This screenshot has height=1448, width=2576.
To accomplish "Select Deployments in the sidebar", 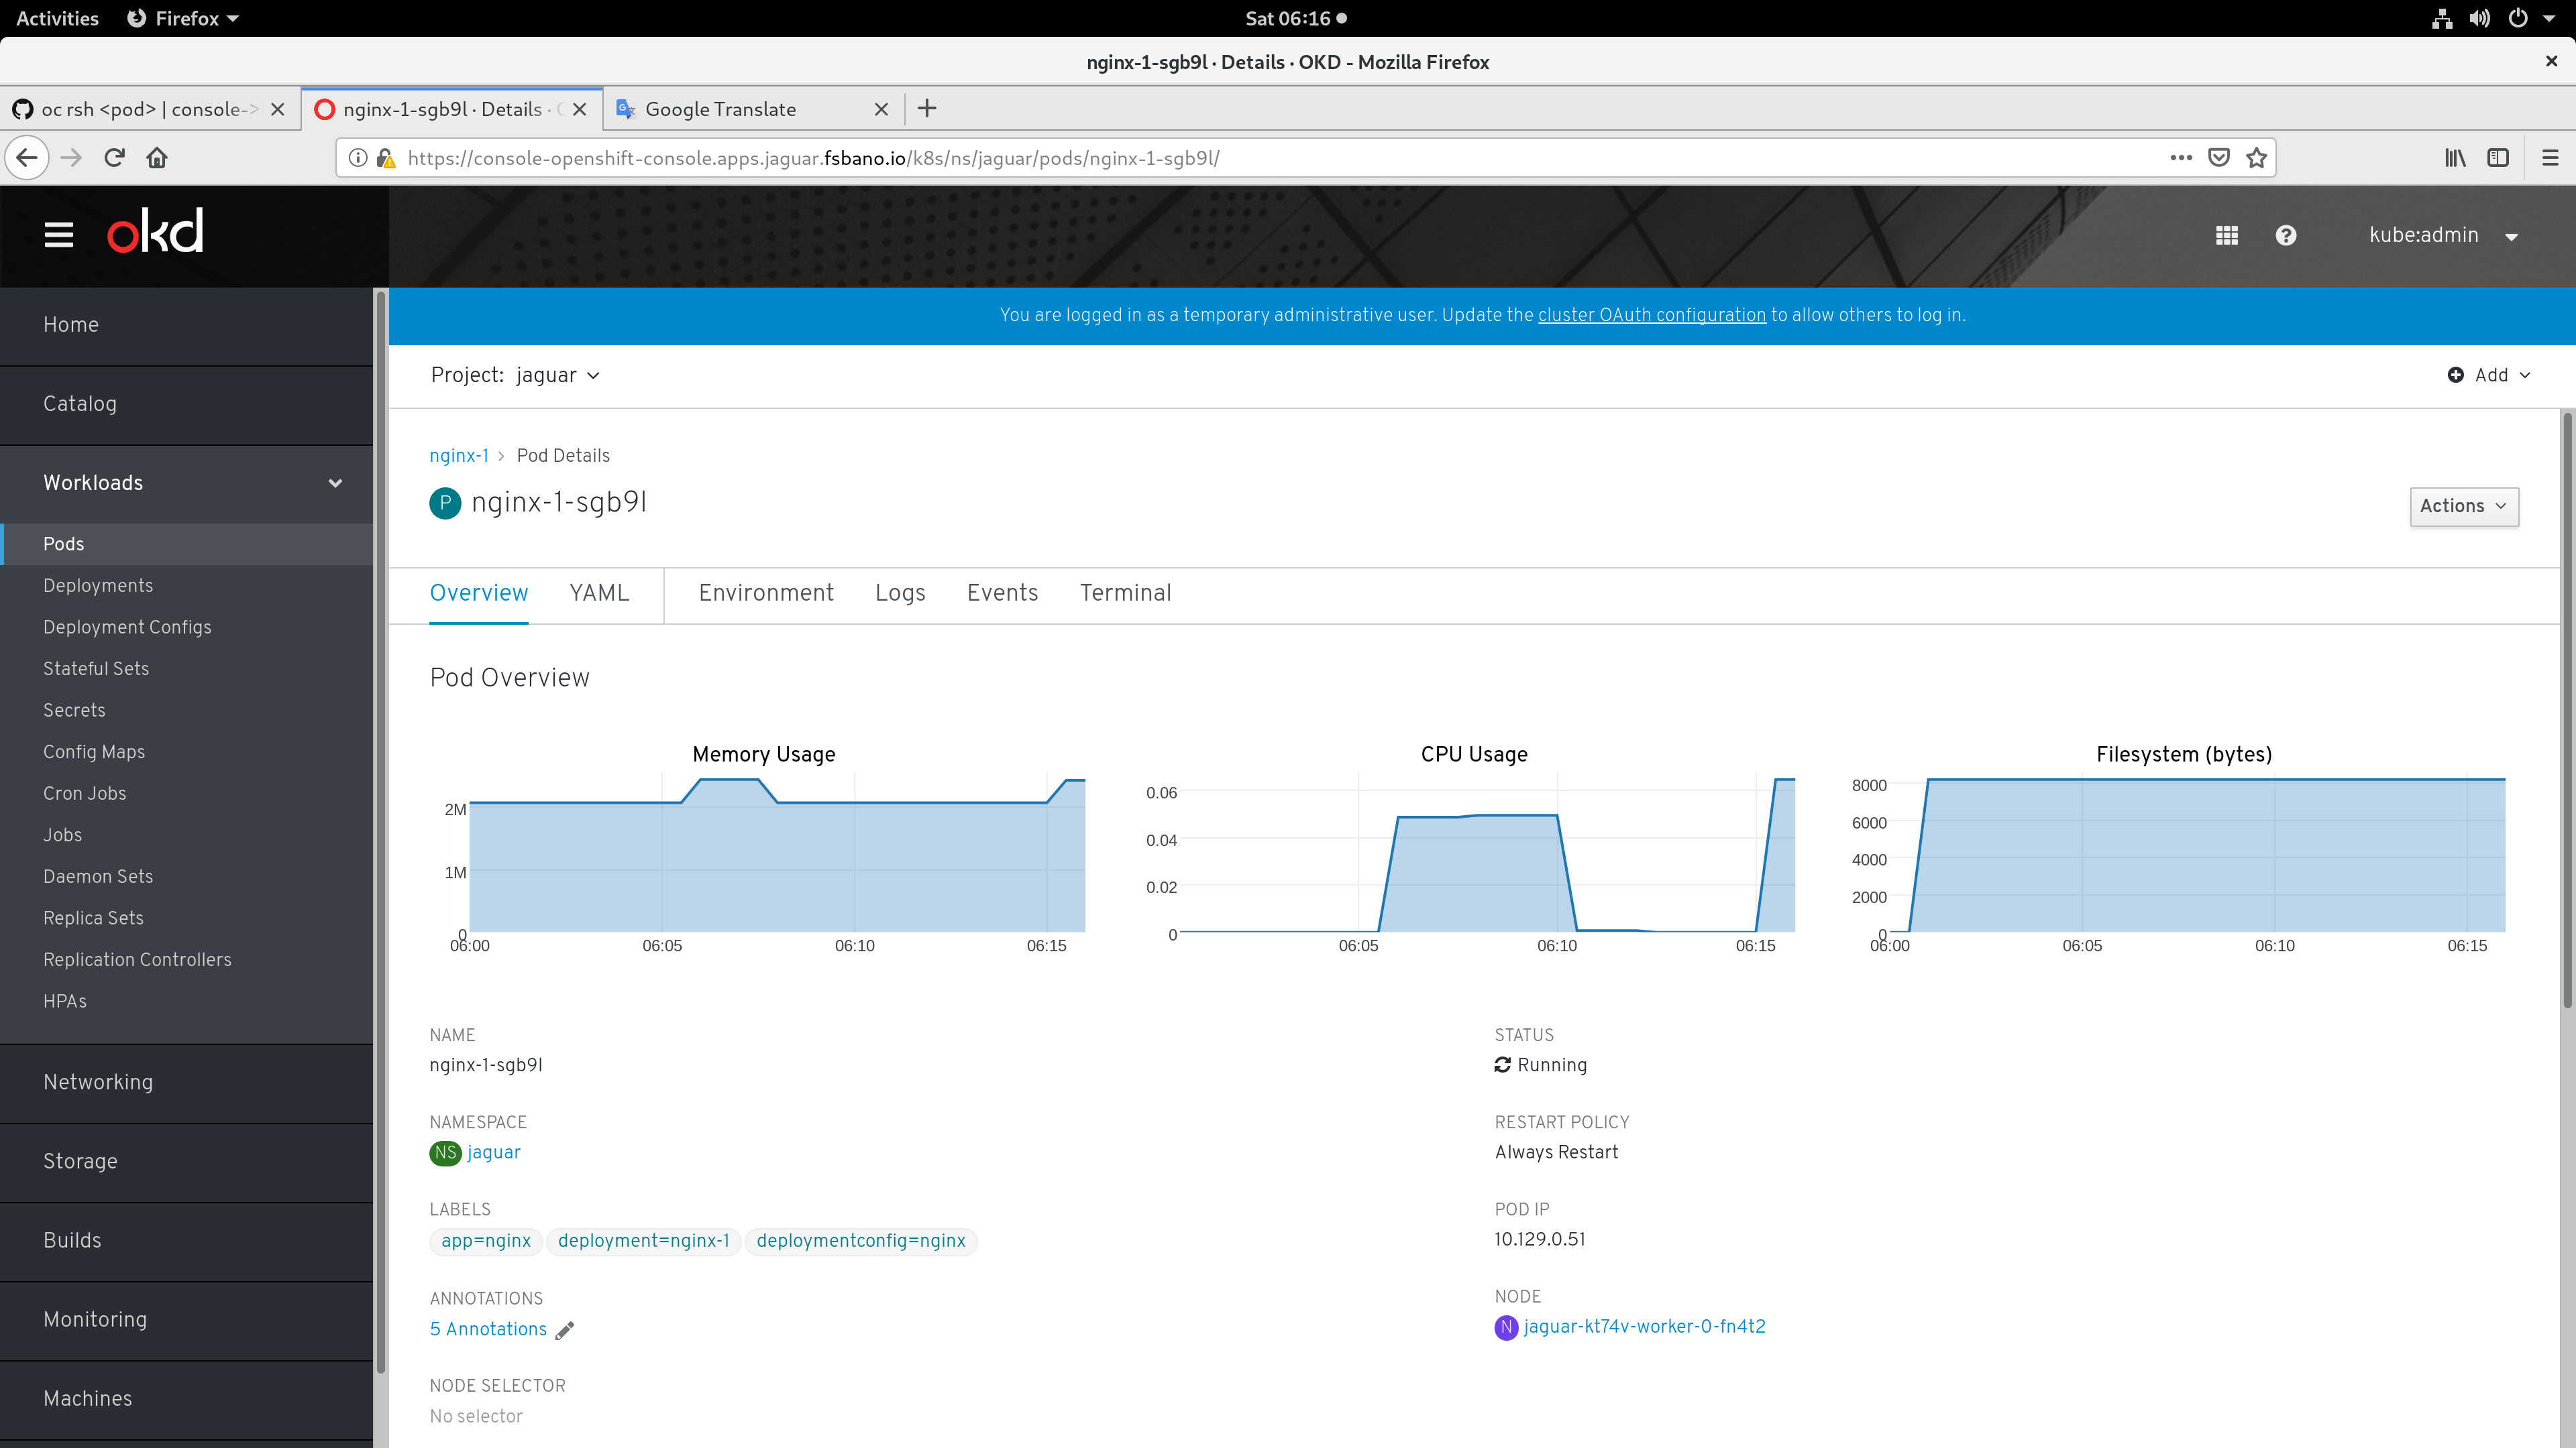I will click(97, 586).
